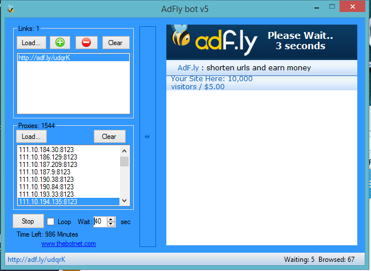Increase wait time with up spinner arrow
This screenshot has width=371, height=271.
pyautogui.click(x=111, y=219)
